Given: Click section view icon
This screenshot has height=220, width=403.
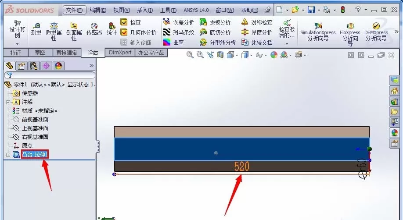Looking at the screenshot, I should pyautogui.click(x=220, y=55).
